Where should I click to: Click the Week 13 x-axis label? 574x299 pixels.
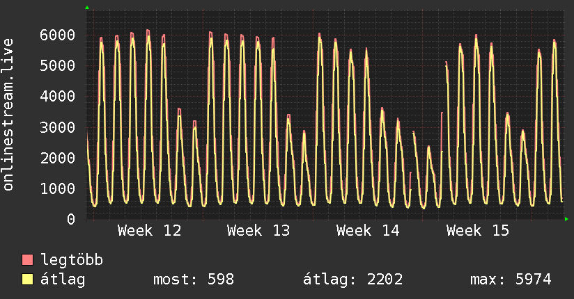click(258, 231)
